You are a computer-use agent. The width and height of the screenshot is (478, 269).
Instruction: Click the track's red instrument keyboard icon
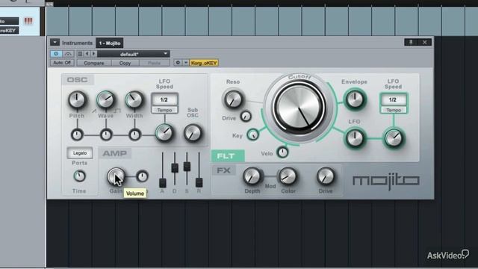click(x=28, y=21)
